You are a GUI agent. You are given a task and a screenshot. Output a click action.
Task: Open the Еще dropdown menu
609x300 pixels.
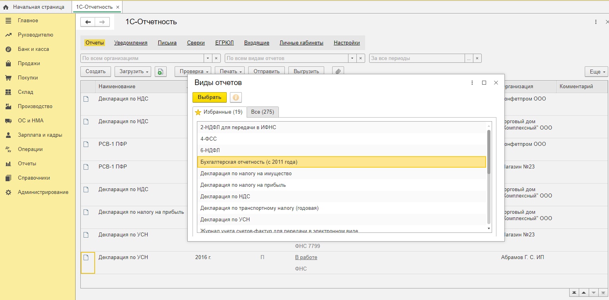coord(596,72)
